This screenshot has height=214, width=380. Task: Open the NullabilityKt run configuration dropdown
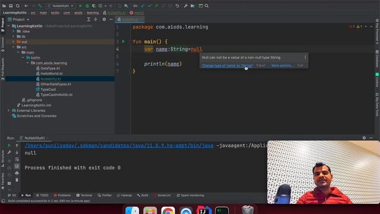(61, 6)
